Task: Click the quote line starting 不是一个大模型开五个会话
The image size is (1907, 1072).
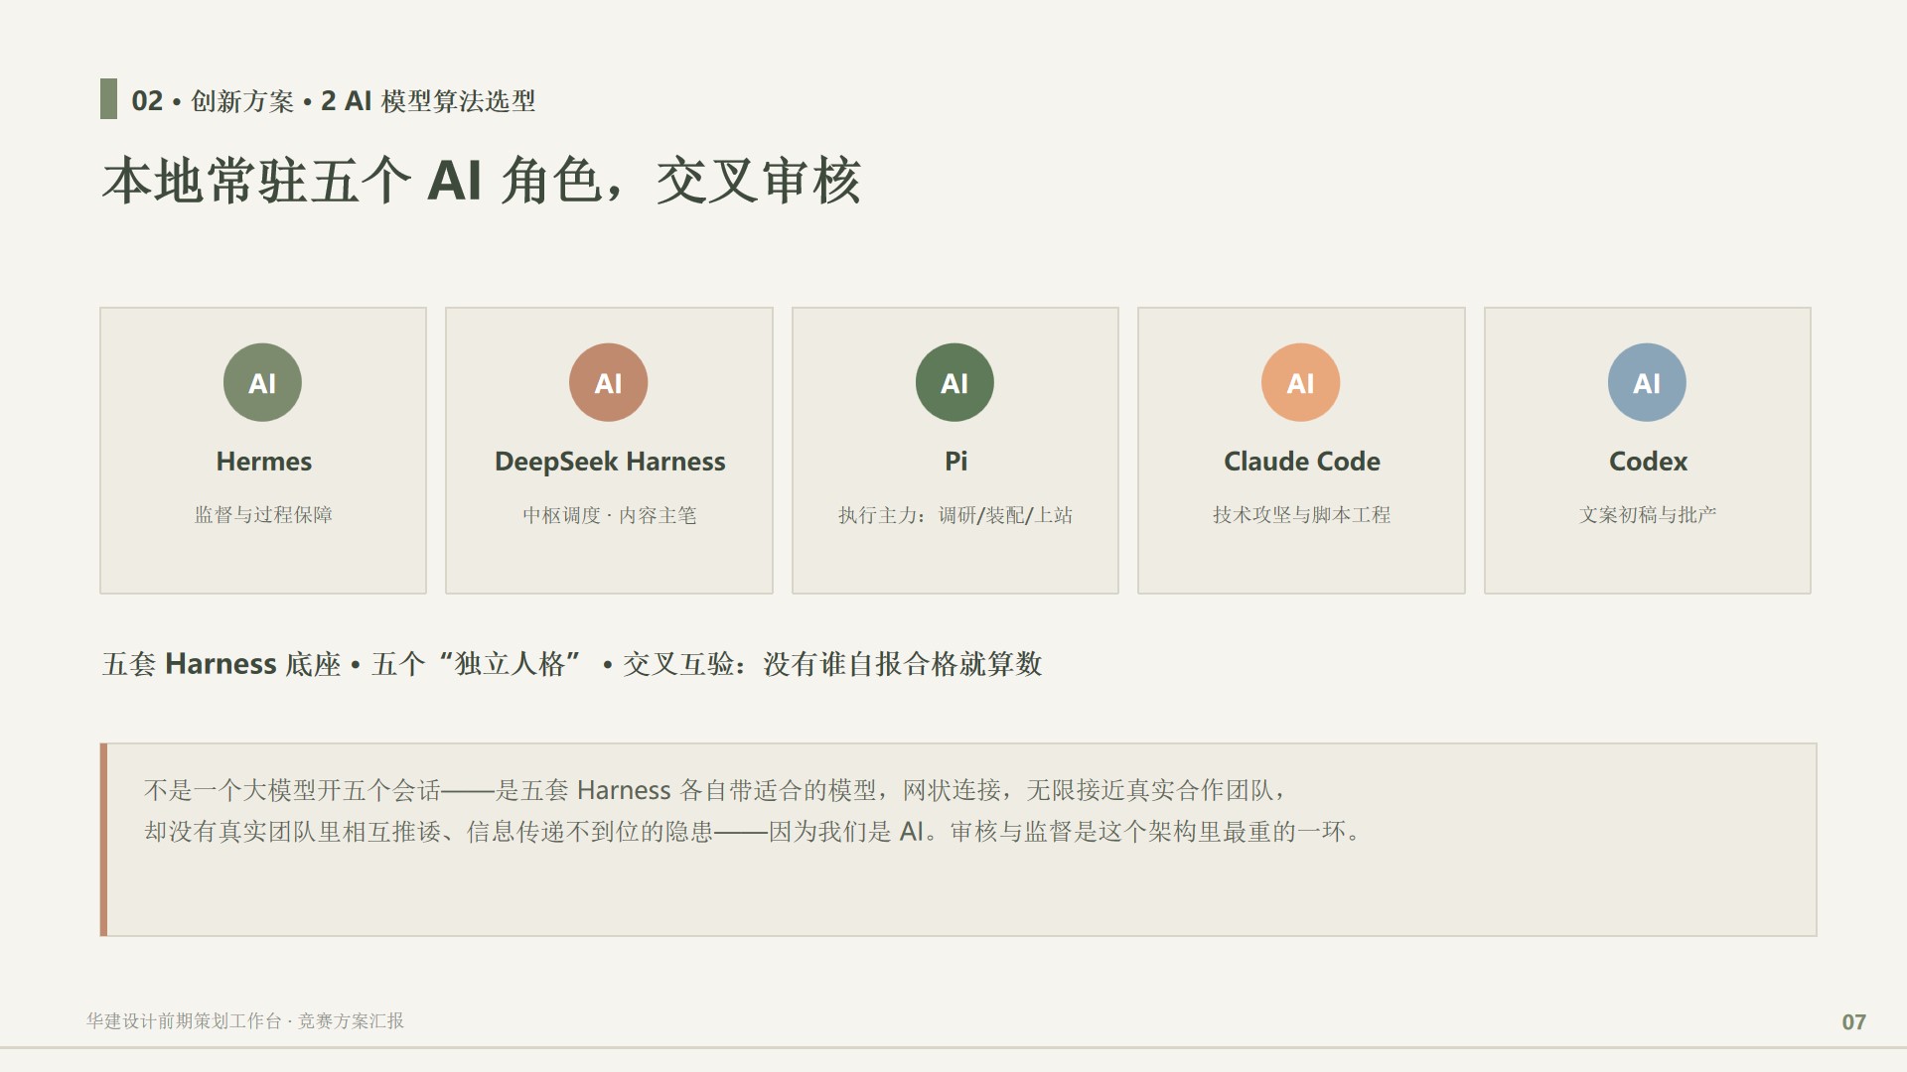Action: pyautogui.click(x=715, y=790)
